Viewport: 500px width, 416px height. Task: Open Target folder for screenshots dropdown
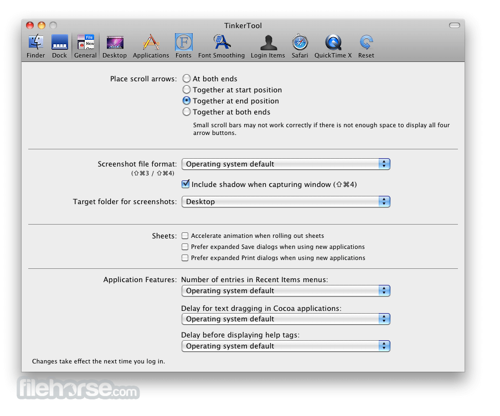(x=286, y=201)
